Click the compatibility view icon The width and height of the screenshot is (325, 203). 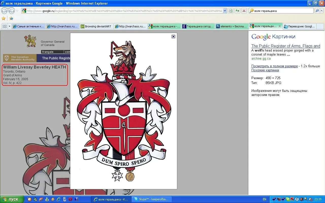coord(231,11)
